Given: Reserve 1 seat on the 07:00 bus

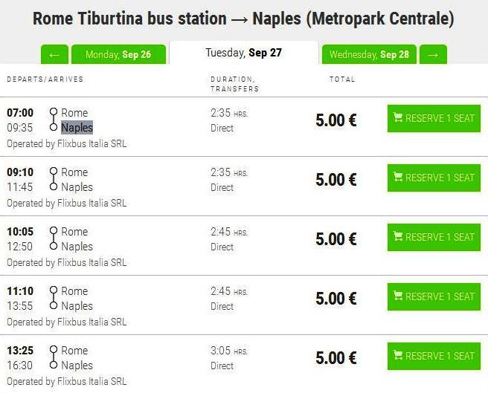Looking at the screenshot, I should [434, 119].
